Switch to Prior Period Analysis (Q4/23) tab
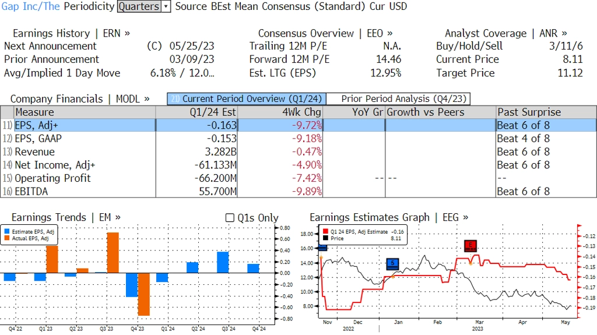The image size is (597, 335). [x=399, y=99]
